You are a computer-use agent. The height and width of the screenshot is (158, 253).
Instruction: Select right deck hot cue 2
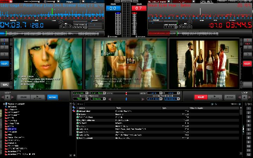pyautogui.click(x=247, y=47)
